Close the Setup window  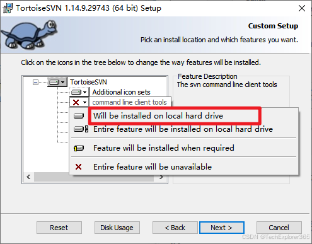[302, 8]
